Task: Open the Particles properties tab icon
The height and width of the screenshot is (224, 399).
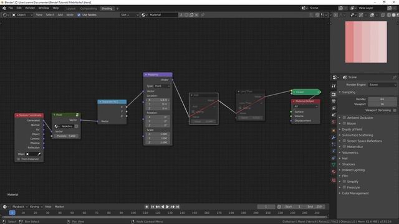Action: pos(334,144)
